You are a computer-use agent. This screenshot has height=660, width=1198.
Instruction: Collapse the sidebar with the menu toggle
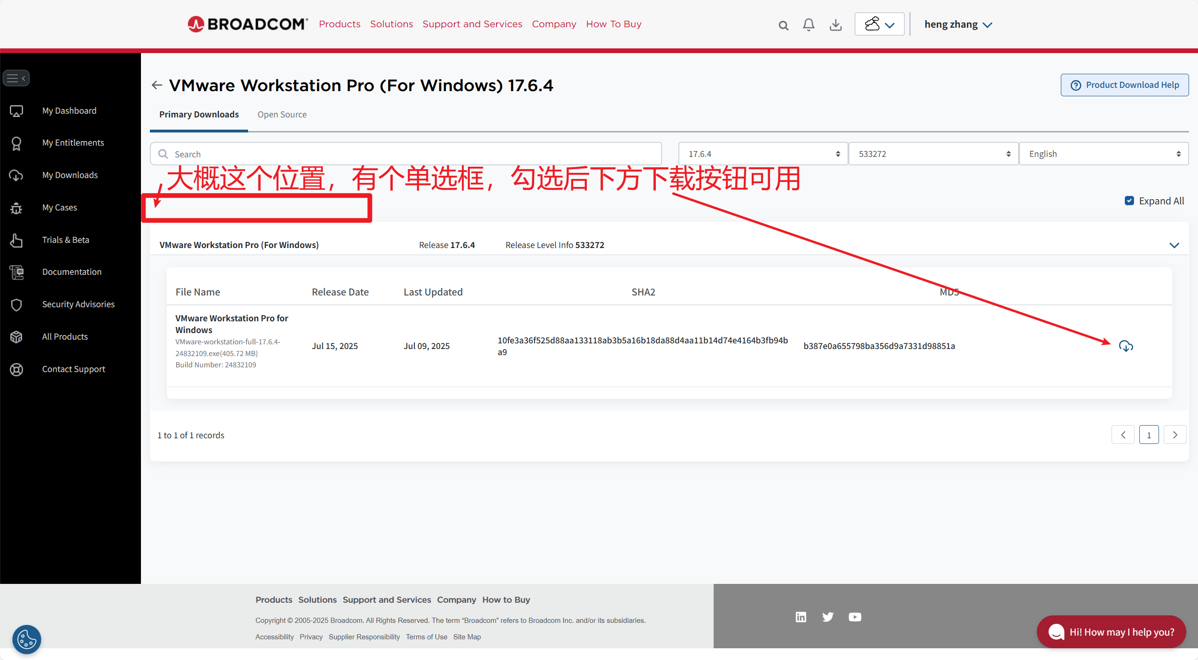(16, 78)
